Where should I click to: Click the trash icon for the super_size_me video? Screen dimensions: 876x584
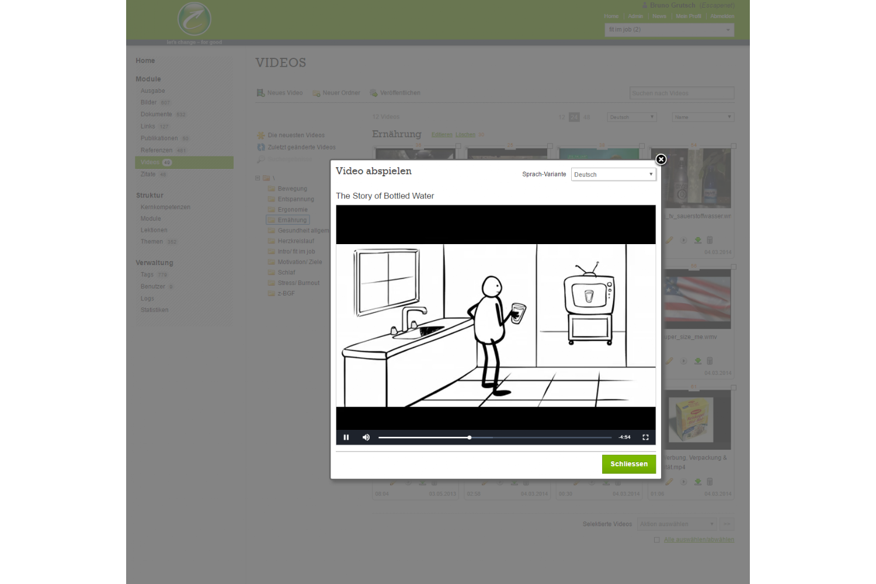point(710,361)
